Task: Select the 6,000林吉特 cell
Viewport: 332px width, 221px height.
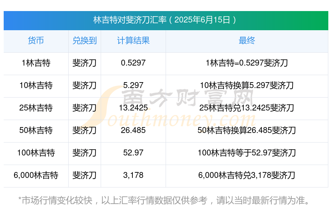Action: point(36,175)
